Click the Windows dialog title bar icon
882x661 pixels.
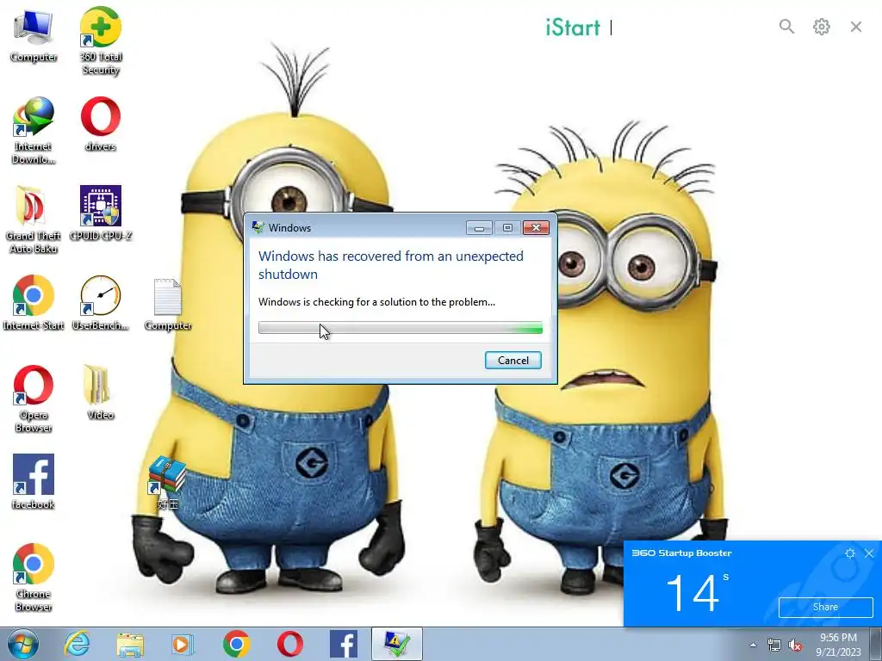pos(258,227)
